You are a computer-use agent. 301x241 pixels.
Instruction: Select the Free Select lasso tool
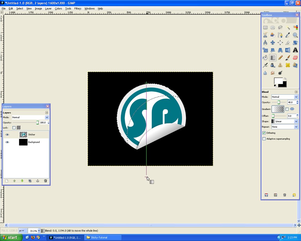click(x=280, y=28)
